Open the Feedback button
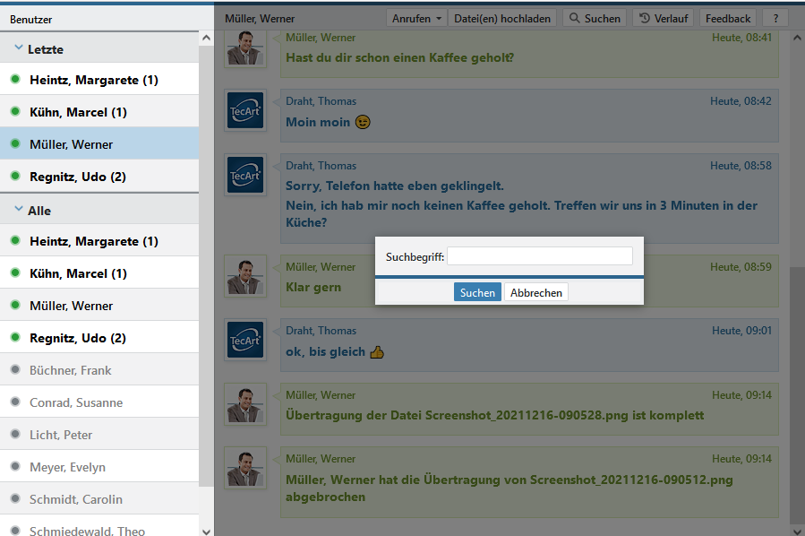Image resolution: width=805 pixels, height=536 pixels. [728, 18]
